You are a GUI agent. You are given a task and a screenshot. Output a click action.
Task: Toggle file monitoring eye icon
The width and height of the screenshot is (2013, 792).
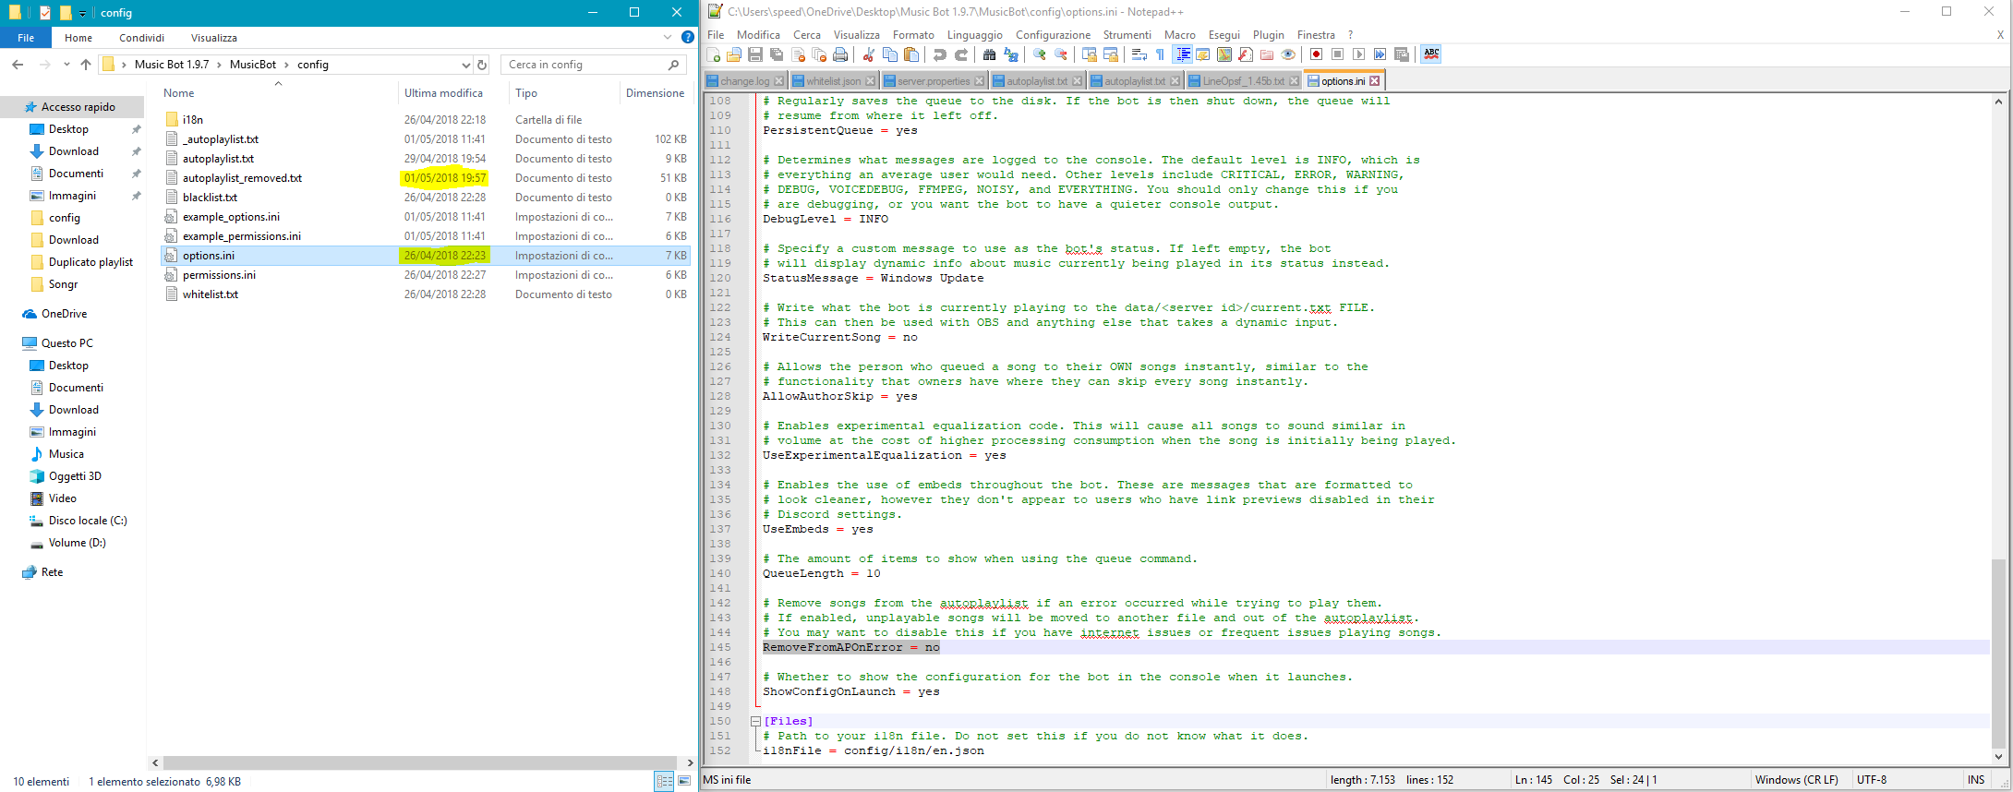[x=1288, y=54]
